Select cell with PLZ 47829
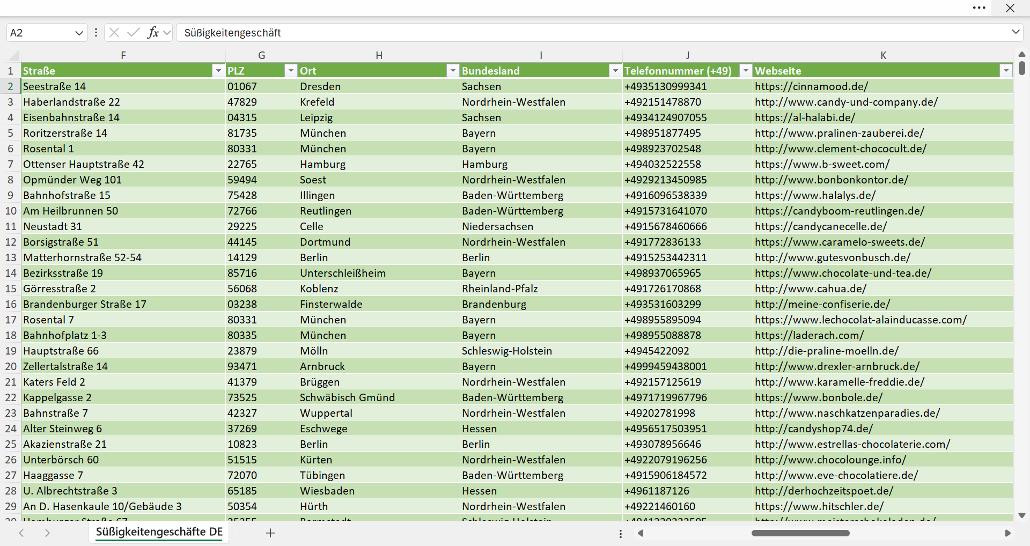 tap(262, 102)
